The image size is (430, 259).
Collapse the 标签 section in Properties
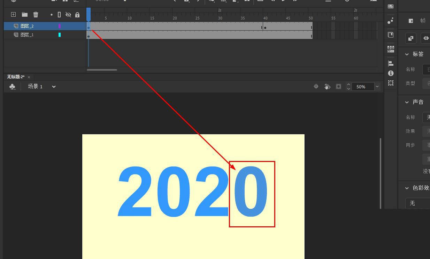pyautogui.click(x=407, y=54)
